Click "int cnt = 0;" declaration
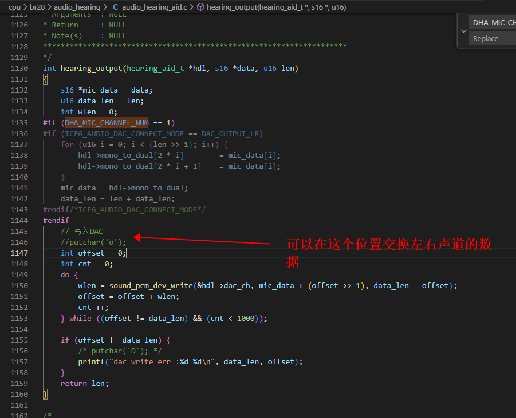This screenshot has height=418, width=516. 87,264
